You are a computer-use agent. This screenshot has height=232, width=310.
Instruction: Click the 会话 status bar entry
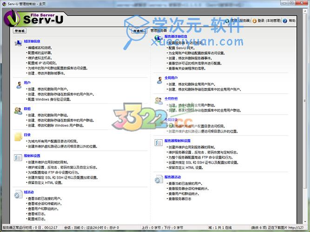tap(92, 228)
